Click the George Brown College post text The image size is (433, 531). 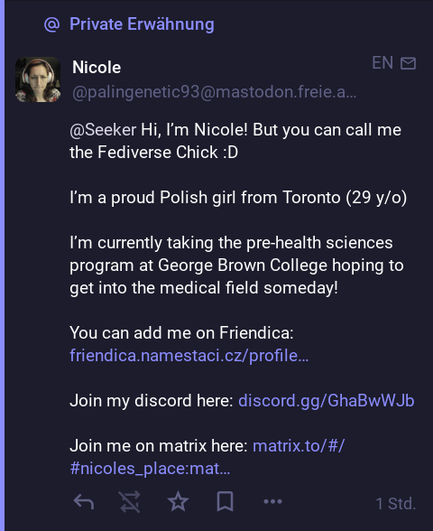click(x=236, y=265)
